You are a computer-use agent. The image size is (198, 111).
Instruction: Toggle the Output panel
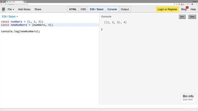(x=125, y=9)
